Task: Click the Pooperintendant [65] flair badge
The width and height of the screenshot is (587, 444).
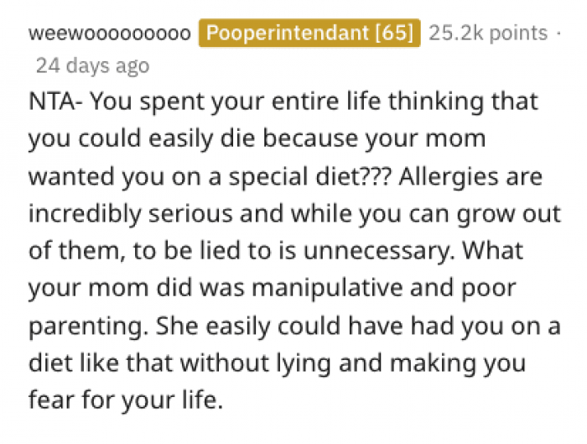Action: point(309,34)
